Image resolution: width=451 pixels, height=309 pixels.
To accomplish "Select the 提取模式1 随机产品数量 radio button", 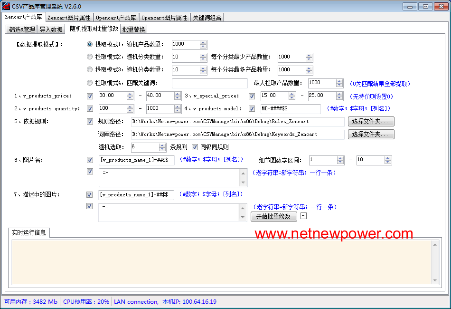I will 90,44.
